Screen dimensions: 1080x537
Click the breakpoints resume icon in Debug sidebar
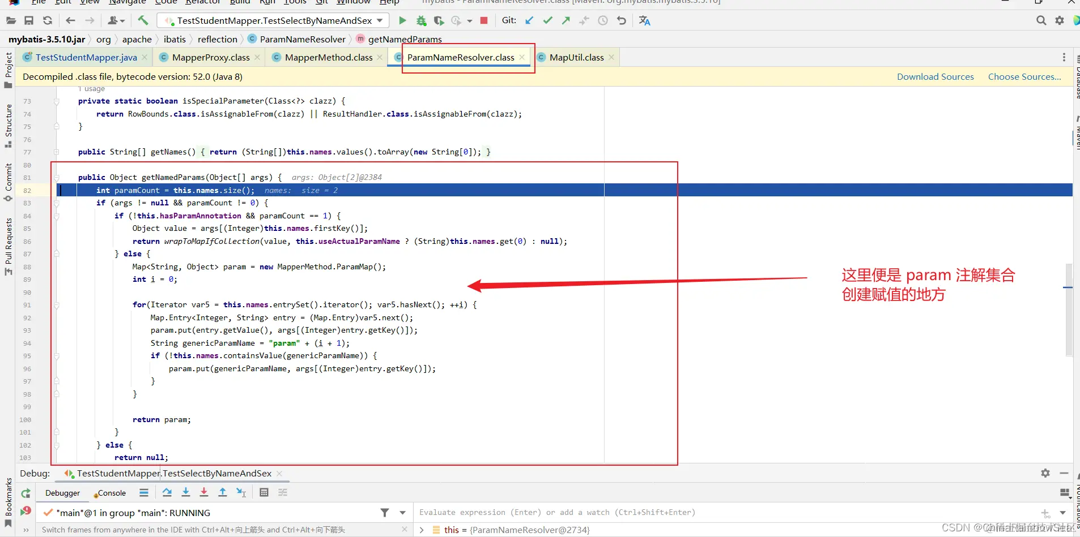25,512
